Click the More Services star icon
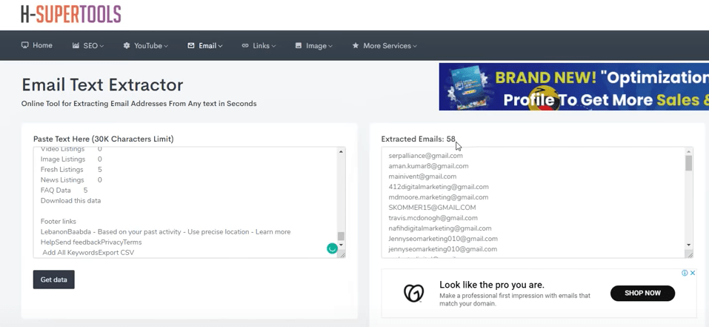 356,46
